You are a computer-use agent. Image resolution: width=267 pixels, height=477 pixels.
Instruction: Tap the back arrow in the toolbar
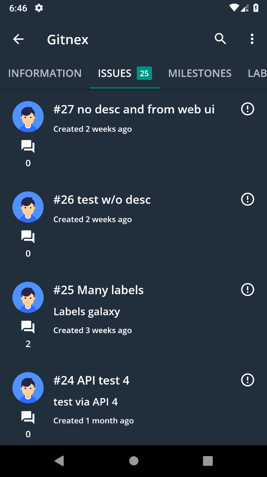pos(18,39)
